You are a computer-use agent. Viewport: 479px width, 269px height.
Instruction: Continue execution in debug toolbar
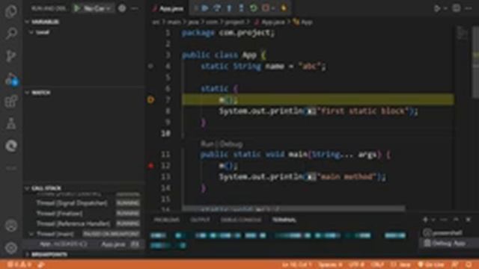(x=205, y=8)
